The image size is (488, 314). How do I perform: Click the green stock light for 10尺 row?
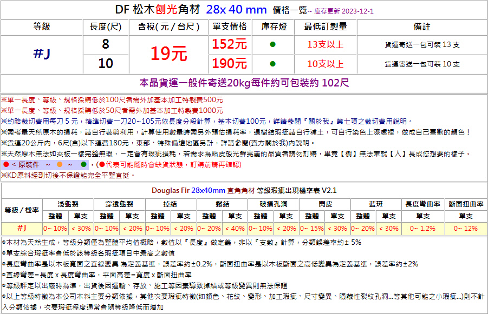pos(272,64)
